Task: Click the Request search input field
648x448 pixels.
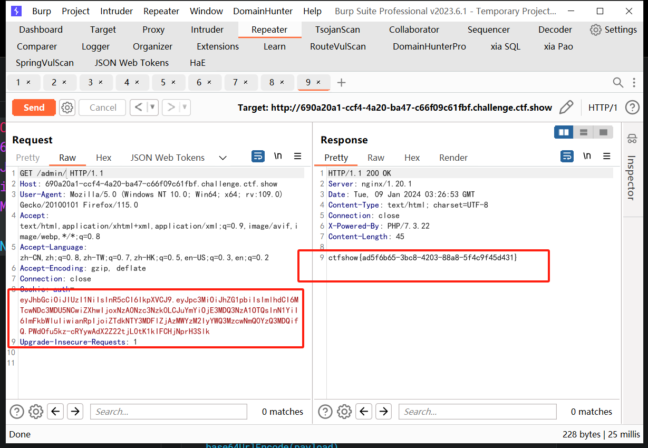Action: click(169, 412)
